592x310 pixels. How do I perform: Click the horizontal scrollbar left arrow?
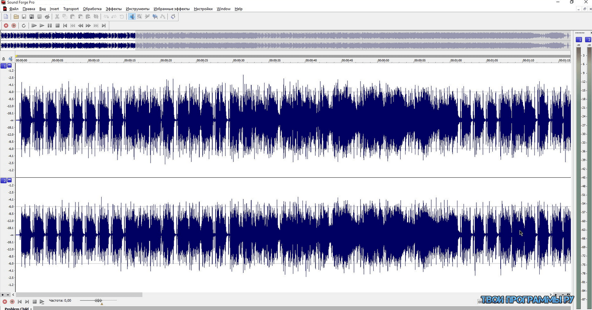pos(13,295)
